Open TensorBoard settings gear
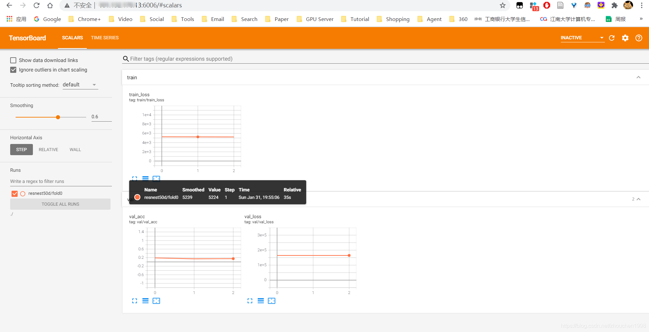The width and height of the screenshot is (649, 332). (625, 38)
